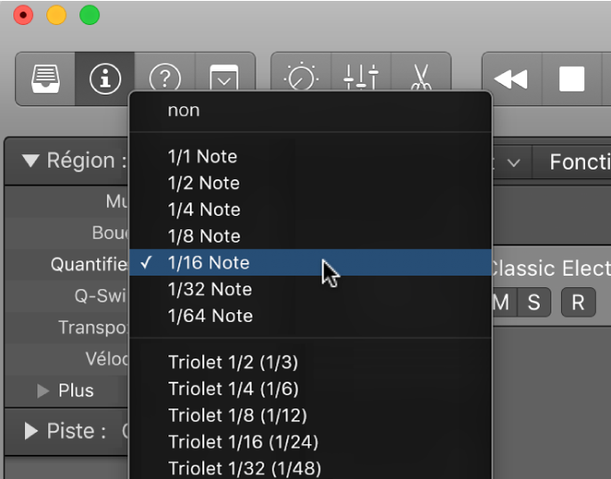Expand the Piste section triangle

point(31,432)
